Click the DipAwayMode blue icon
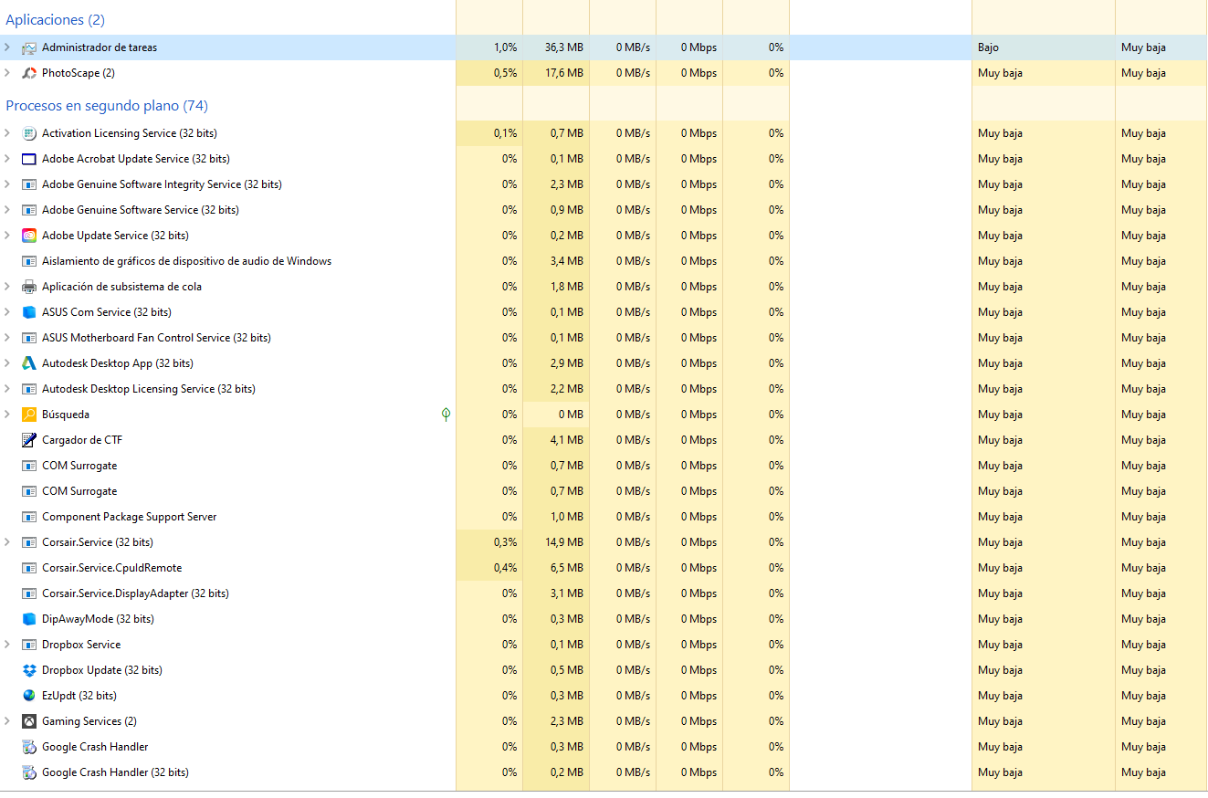 coord(29,619)
